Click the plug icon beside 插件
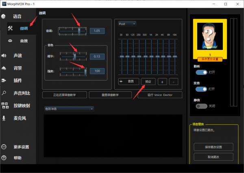 click(x=4, y=80)
